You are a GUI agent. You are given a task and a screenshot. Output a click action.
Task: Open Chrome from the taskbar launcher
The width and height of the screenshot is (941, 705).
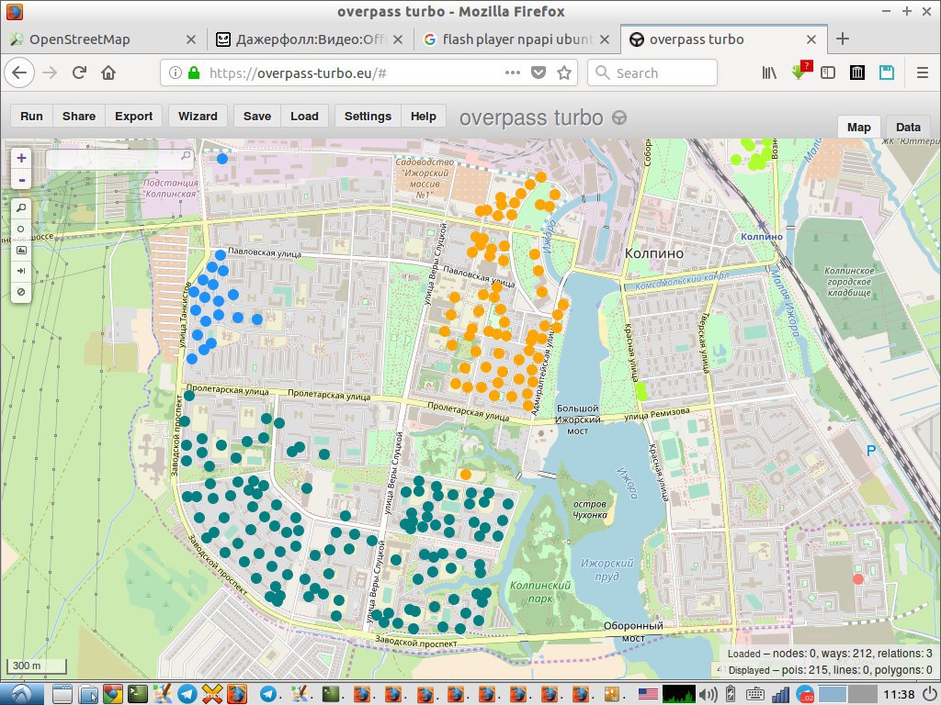point(113,694)
